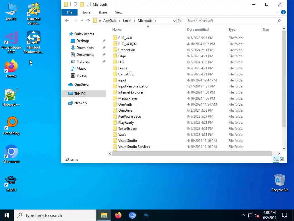Open Everything search desktop shortcut
This screenshot has width=294, height=221.
click(x=11, y=126)
